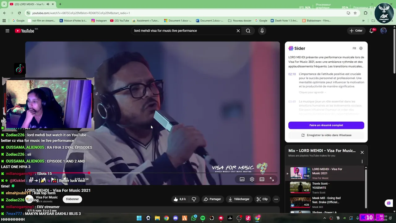The width and height of the screenshot is (396, 223).
Task: Open the YouTube account avatar menu
Action: pyautogui.click(x=383, y=31)
